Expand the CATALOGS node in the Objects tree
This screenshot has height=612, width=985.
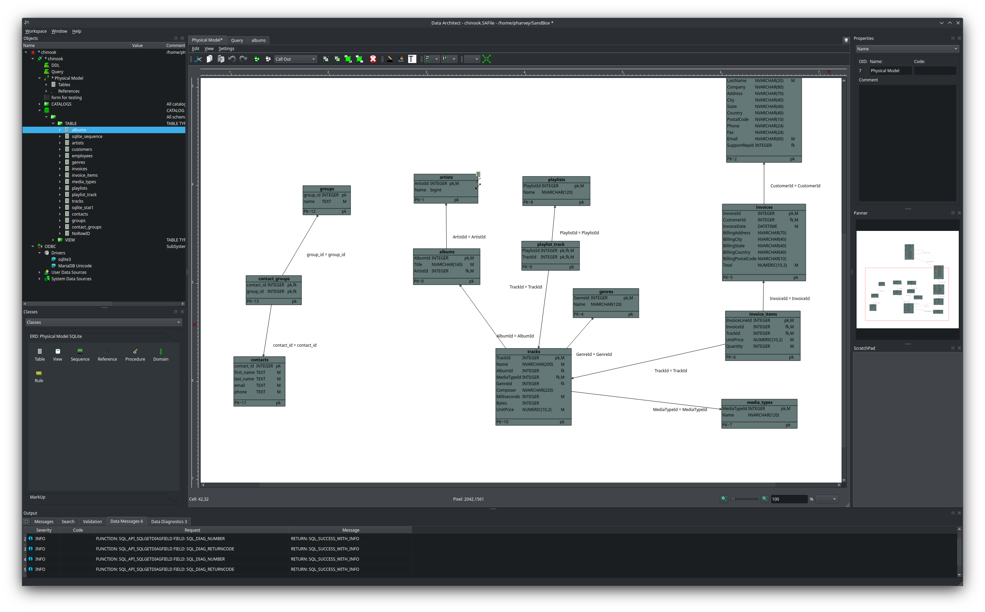tap(39, 104)
